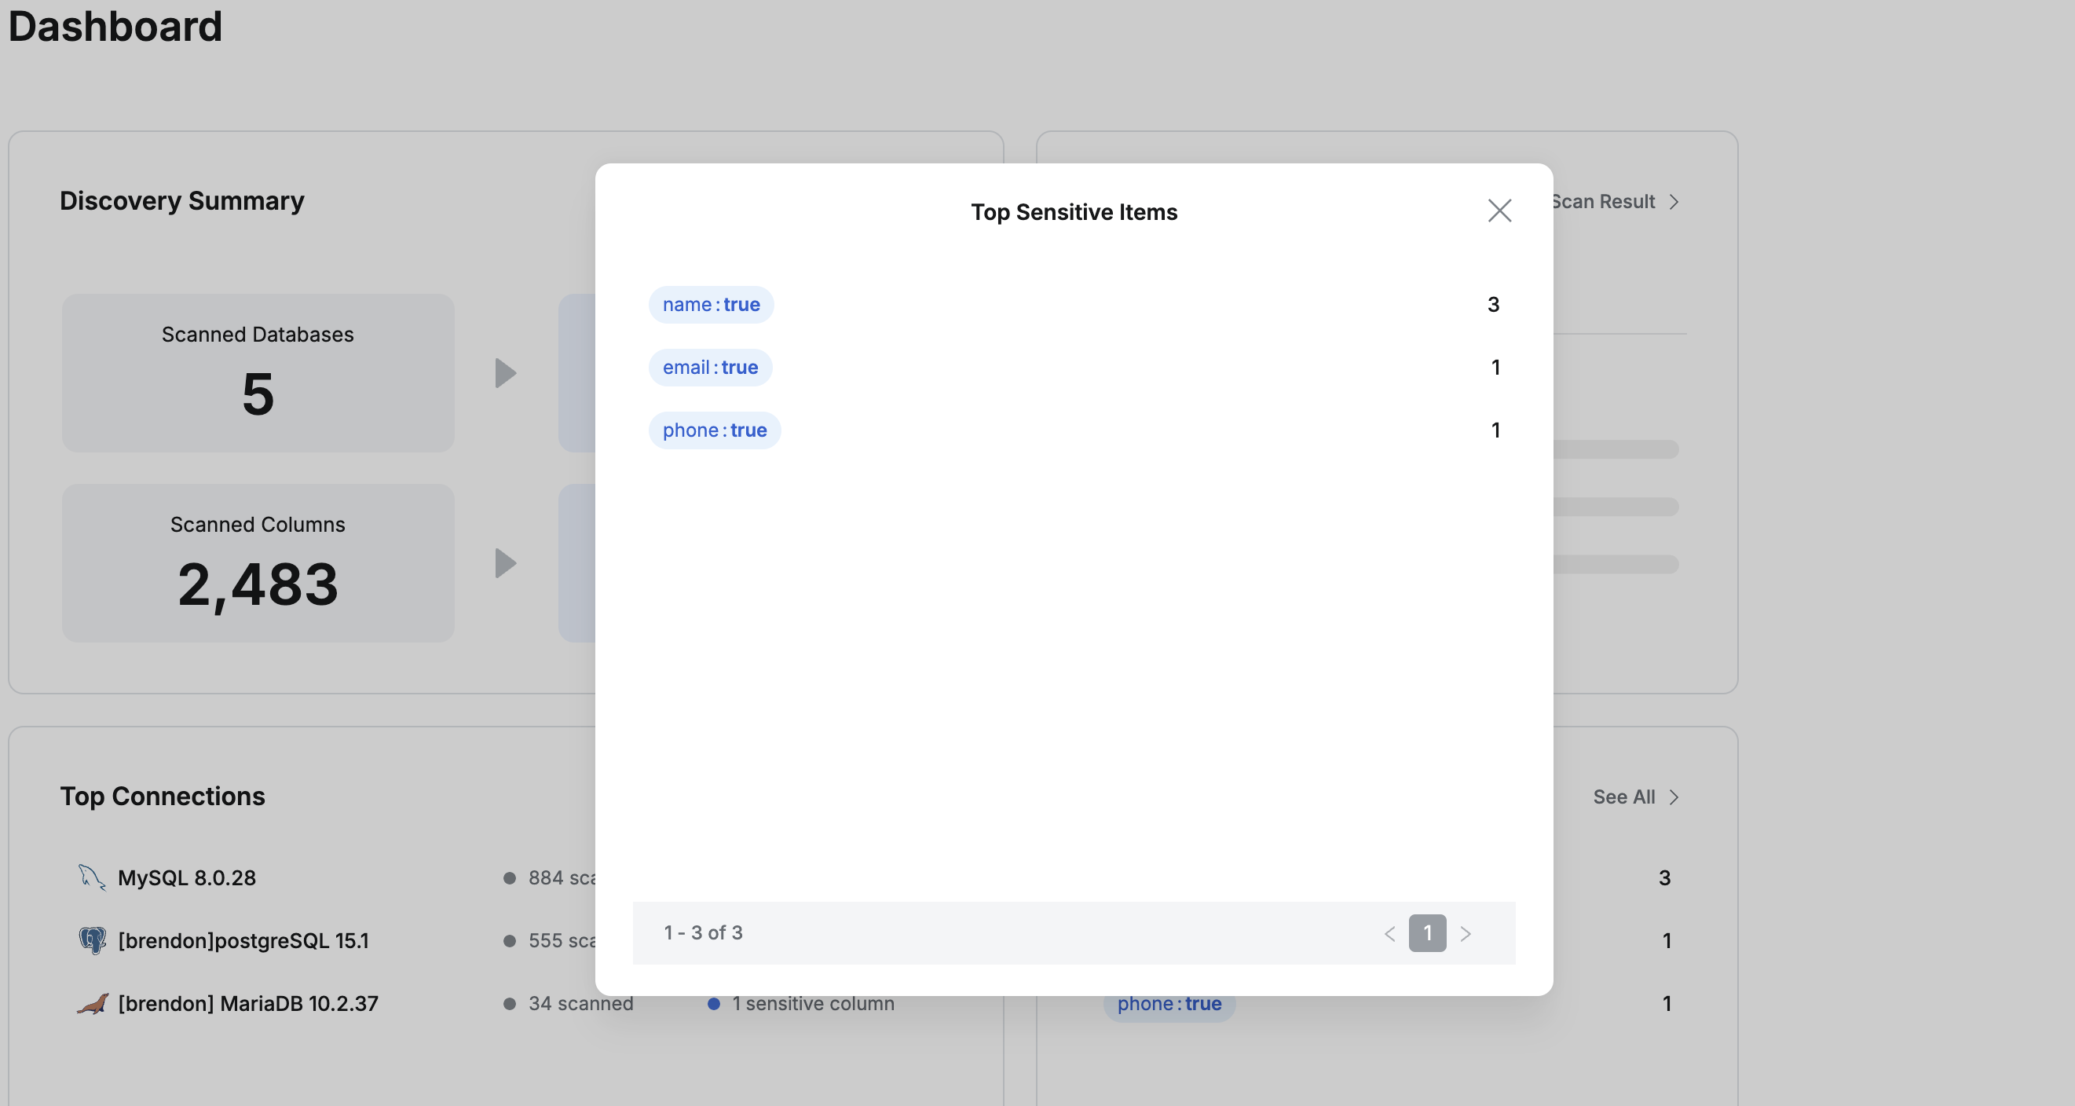Click the MariaDB seal icon
The height and width of the screenshot is (1106, 2075).
click(x=92, y=1004)
